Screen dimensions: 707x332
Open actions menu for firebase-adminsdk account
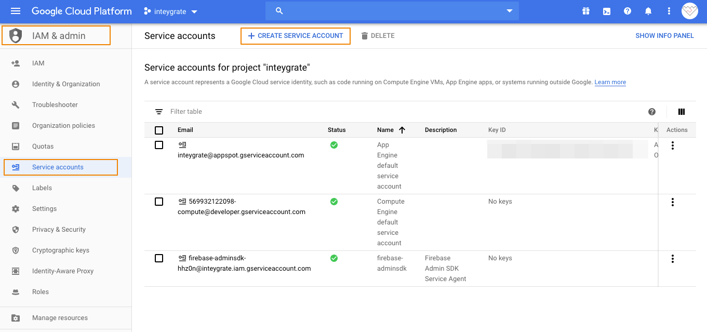tap(673, 259)
